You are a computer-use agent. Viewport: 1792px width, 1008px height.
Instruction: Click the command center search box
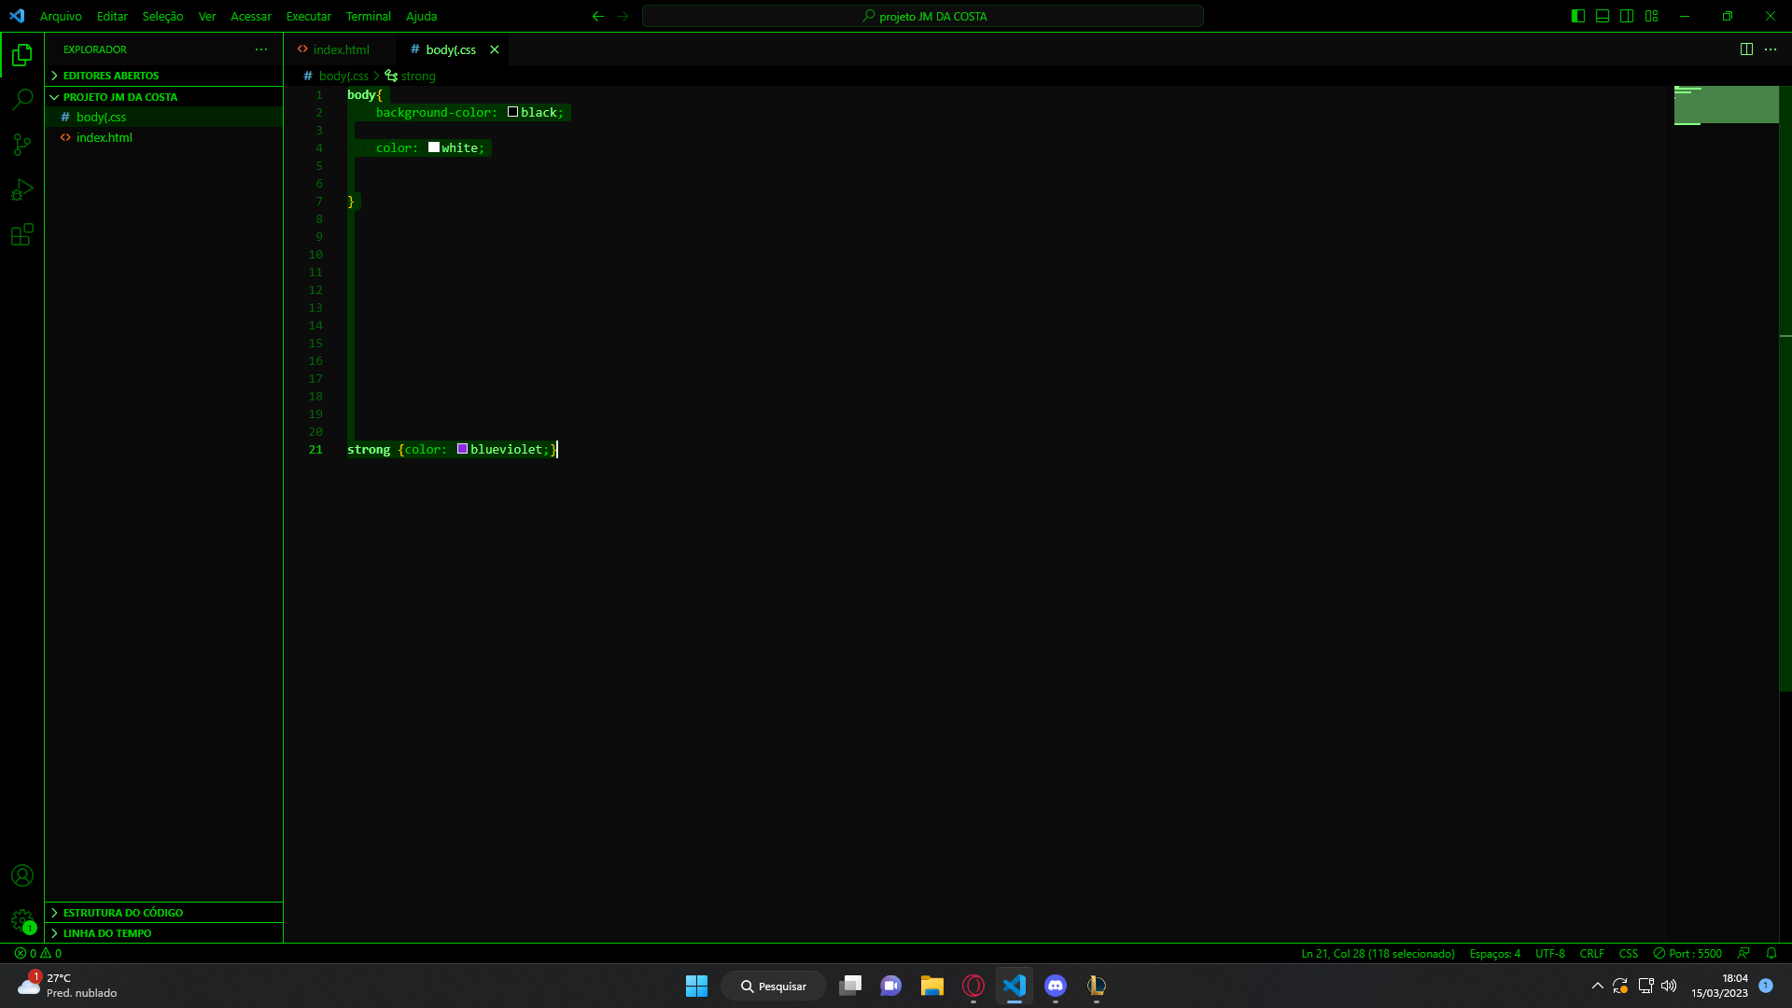(x=923, y=16)
